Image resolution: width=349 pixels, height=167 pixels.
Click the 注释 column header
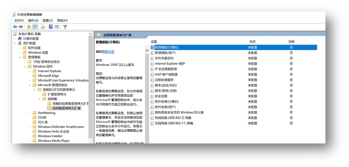[291, 42]
